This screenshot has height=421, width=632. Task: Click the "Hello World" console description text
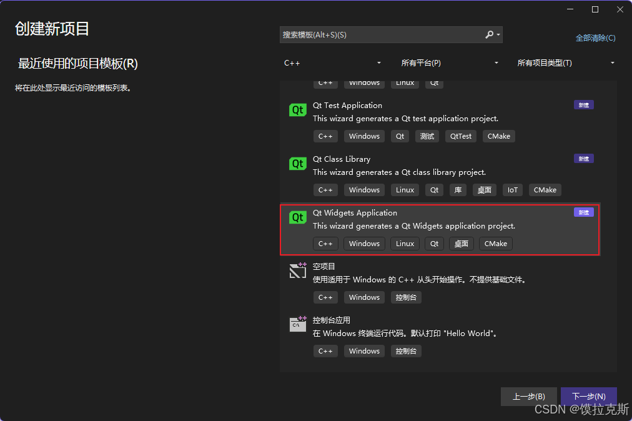tap(407, 334)
